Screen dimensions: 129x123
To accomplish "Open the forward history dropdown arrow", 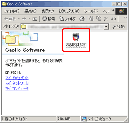I will [30, 19].
